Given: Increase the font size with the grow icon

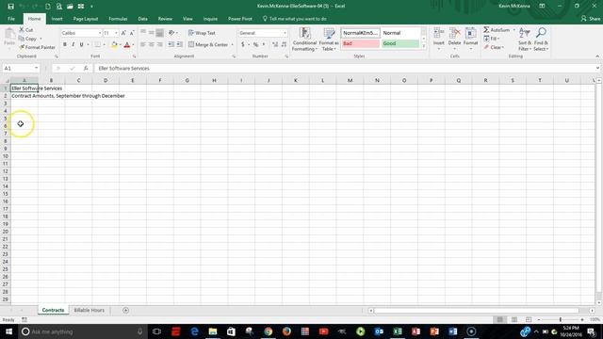Looking at the screenshot, I should (x=123, y=33).
